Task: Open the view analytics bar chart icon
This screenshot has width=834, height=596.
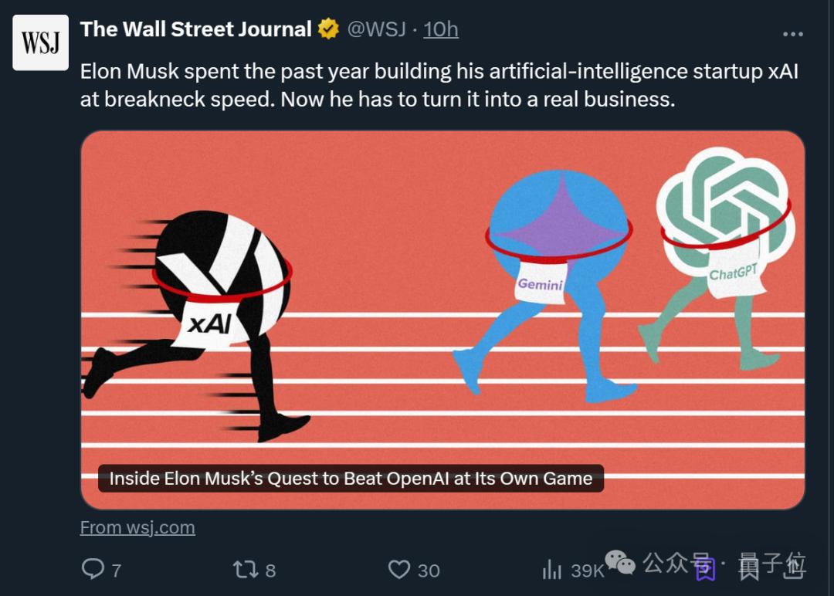Action: tap(552, 570)
